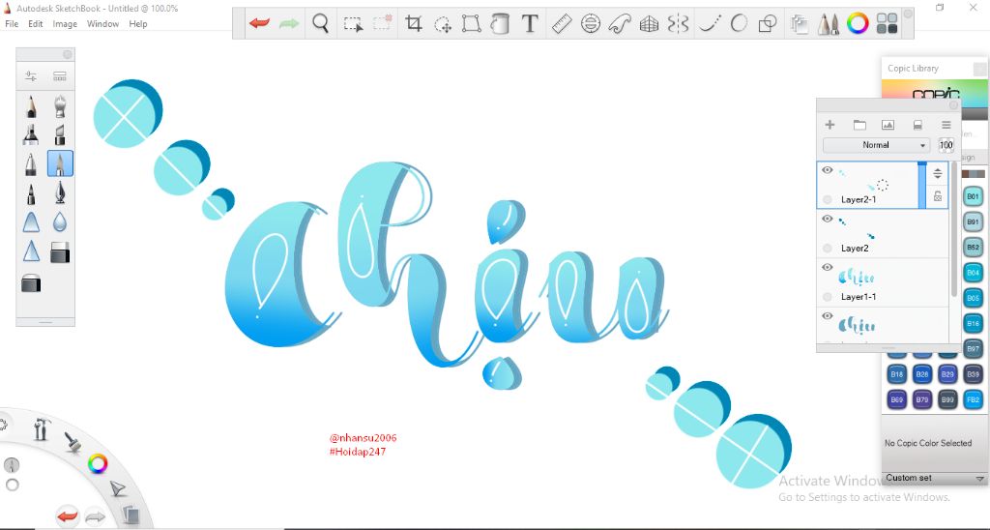Toggle the lock on Layer2-1
This screenshot has width=990, height=530.
tap(938, 196)
